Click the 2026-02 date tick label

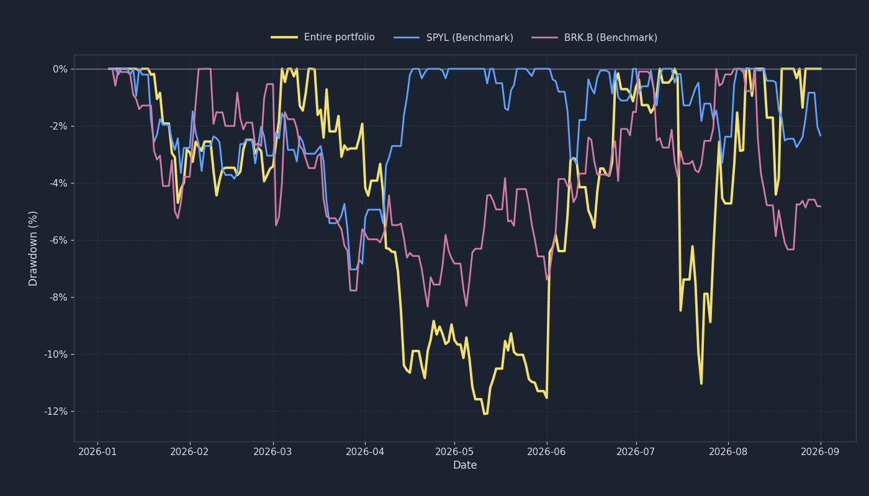point(190,451)
